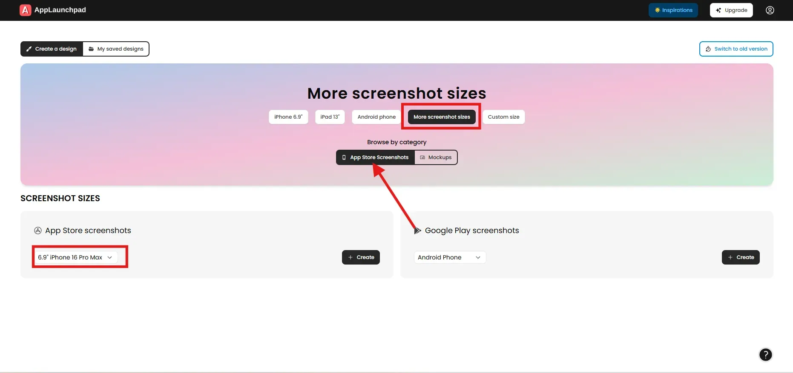Toggle to Mockups category
The image size is (793, 373).
coord(436,157)
